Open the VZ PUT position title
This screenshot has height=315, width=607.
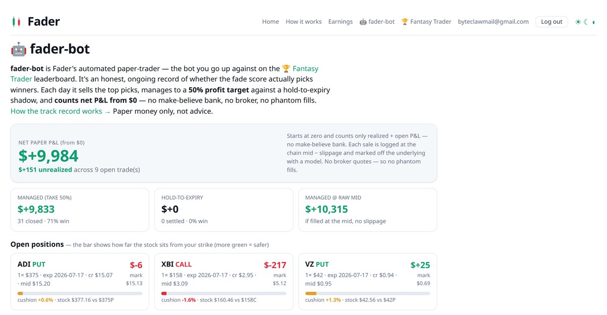tap(317, 264)
